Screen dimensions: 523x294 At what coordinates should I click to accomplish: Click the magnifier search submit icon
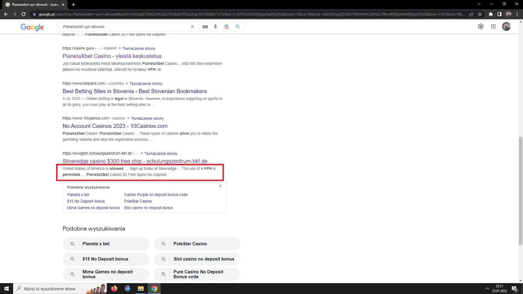tap(237, 27)
